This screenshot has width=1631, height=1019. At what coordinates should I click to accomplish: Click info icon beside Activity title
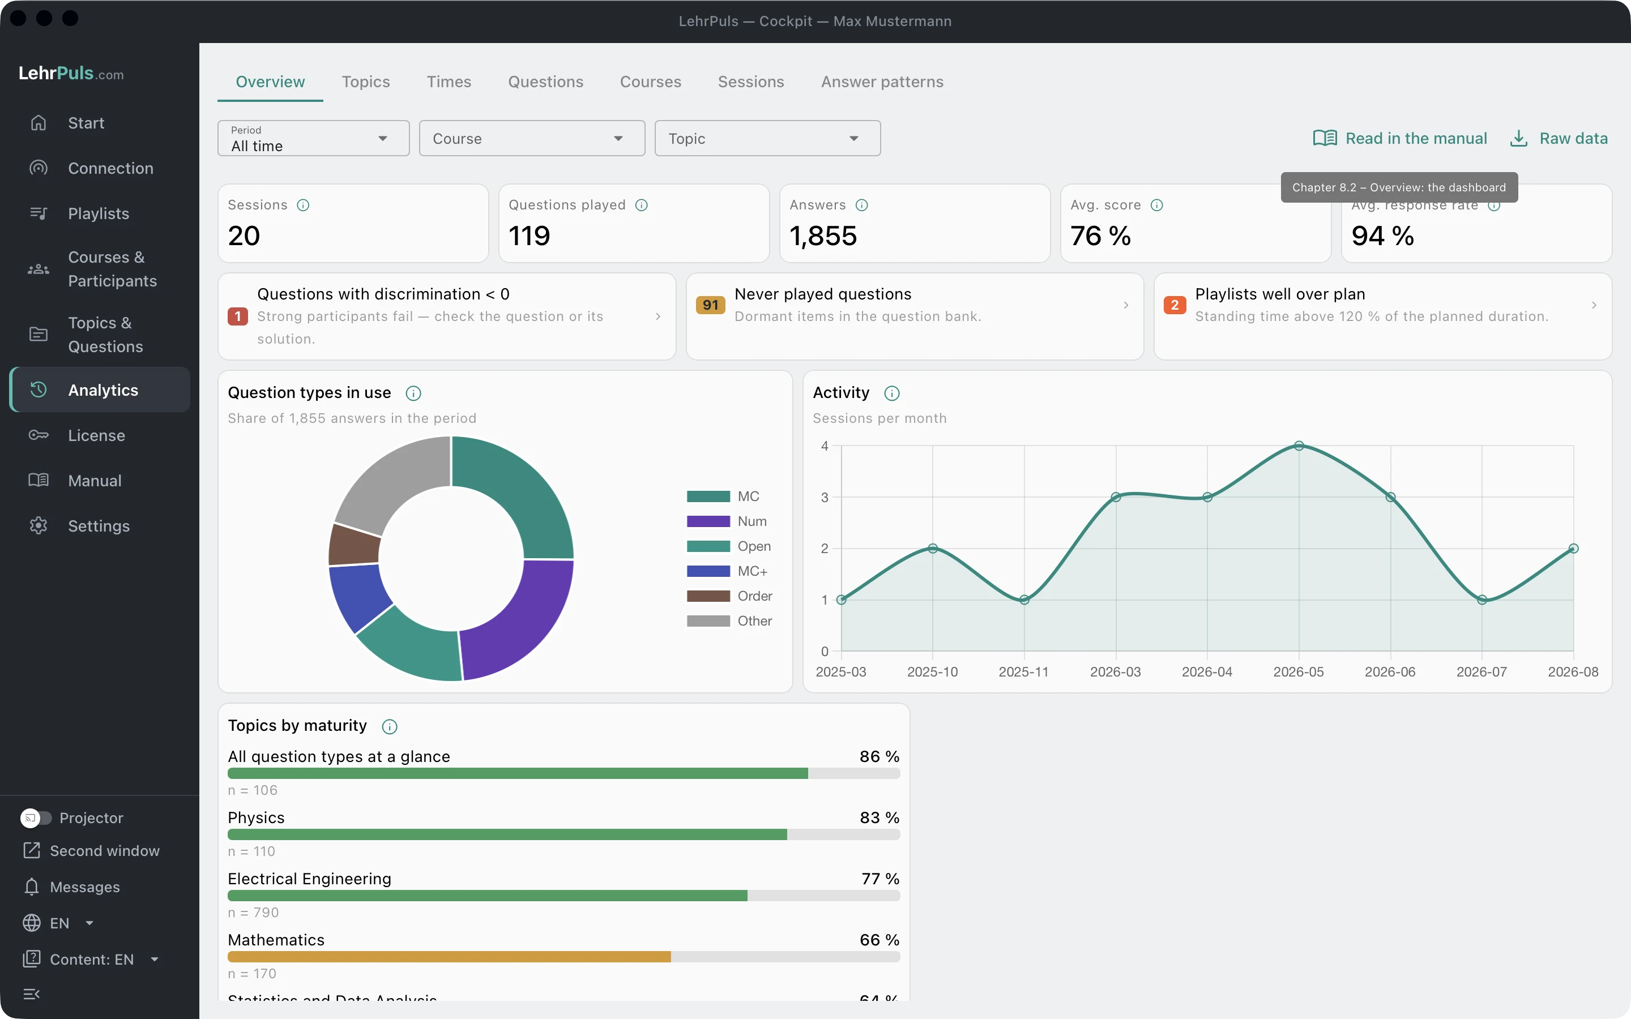pos(891,393)
